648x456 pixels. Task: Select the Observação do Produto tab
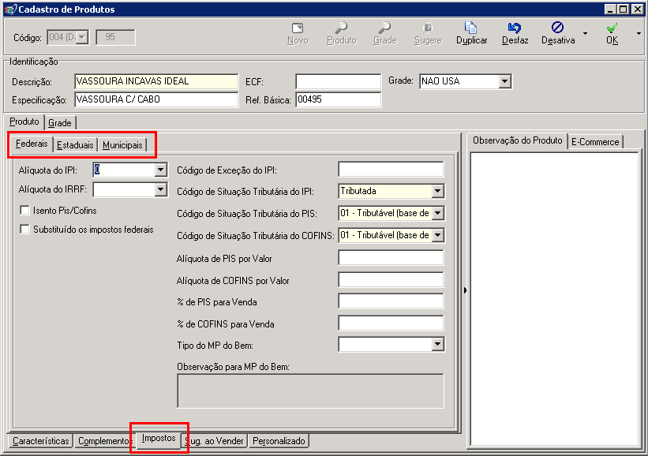pyautogui.click(x=518, y=140)
